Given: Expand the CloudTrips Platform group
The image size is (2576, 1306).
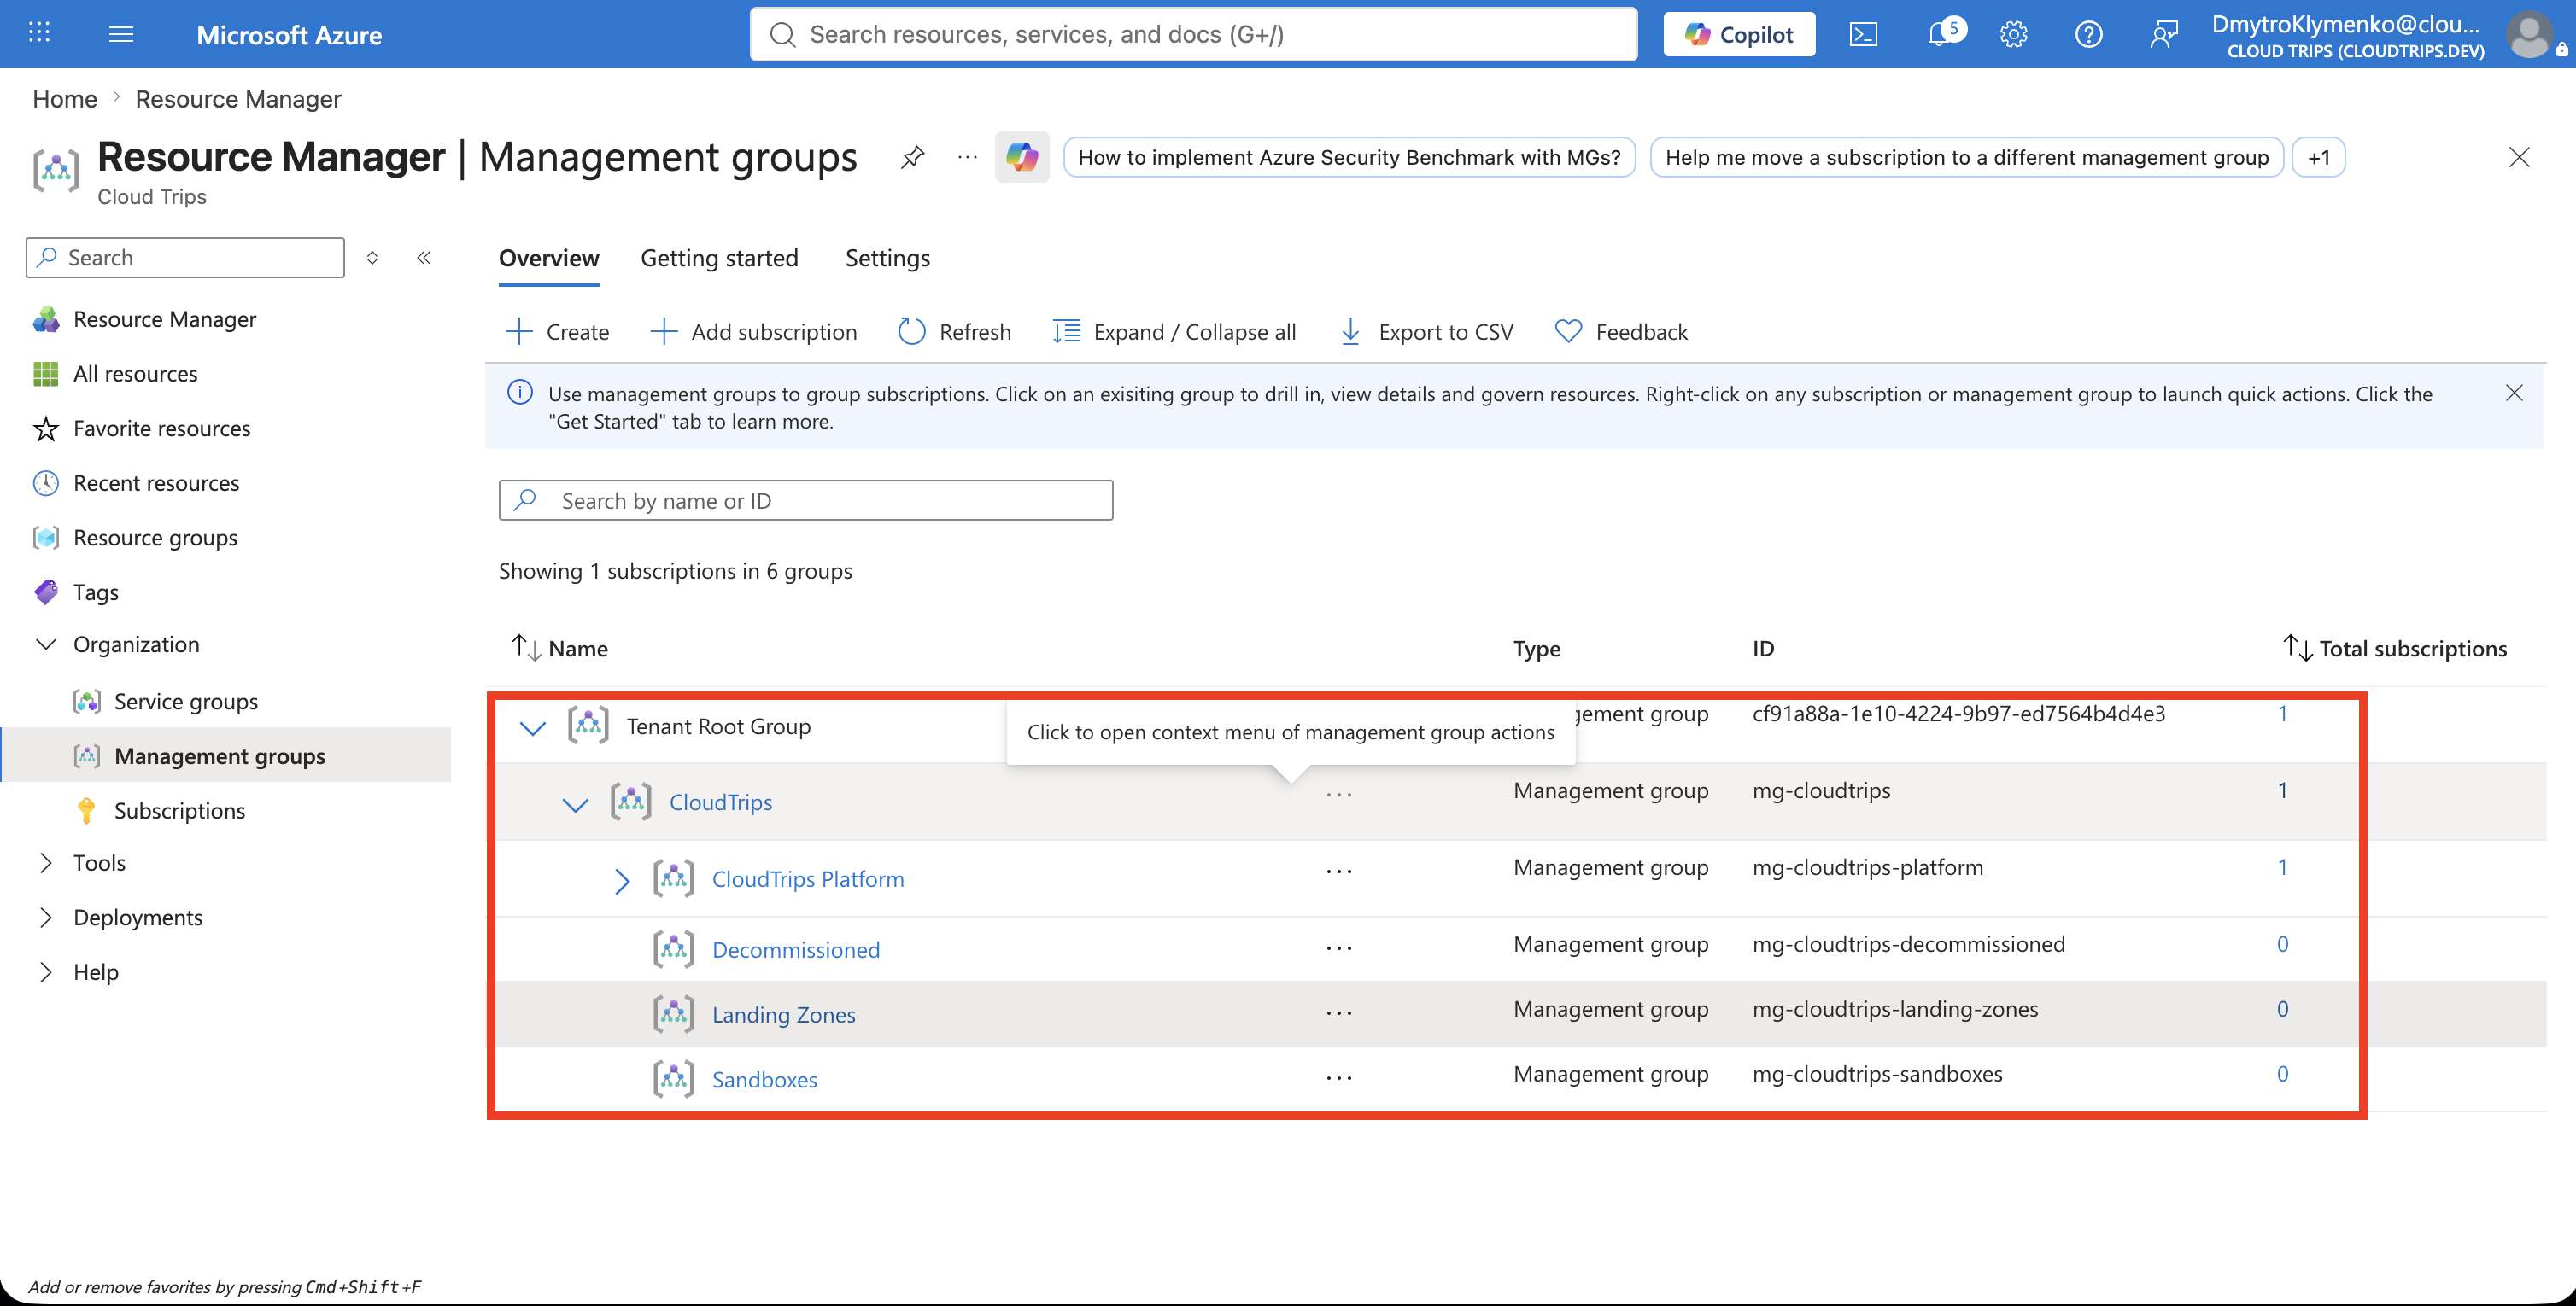Looking at the screenshot, I should 622,880.
